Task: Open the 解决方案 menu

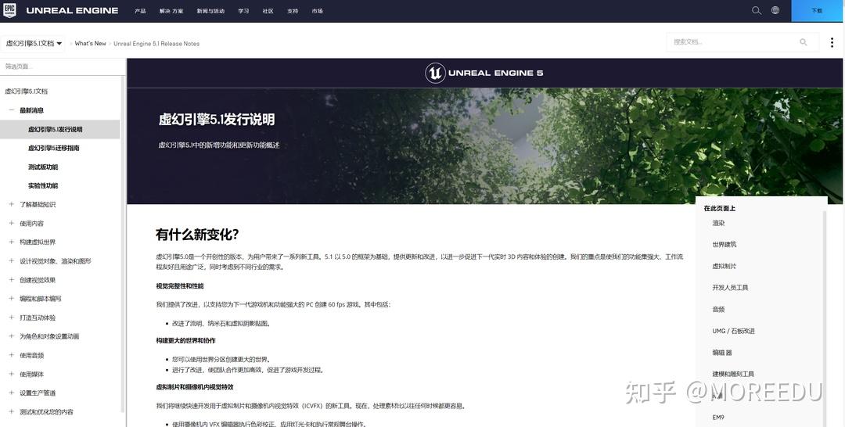Action: tap(171, 11)
